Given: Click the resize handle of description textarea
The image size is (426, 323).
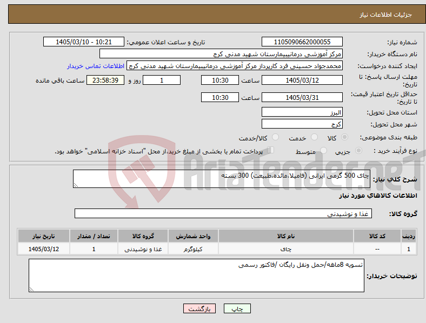Looking at the screenshot, I should [x=76, y=185].
